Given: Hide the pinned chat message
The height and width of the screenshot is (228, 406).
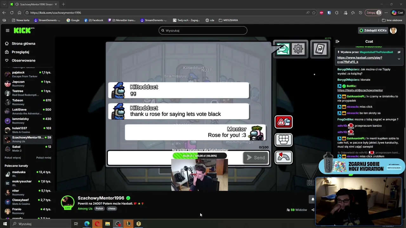Looking at the screenshot, I should point(399,52).
